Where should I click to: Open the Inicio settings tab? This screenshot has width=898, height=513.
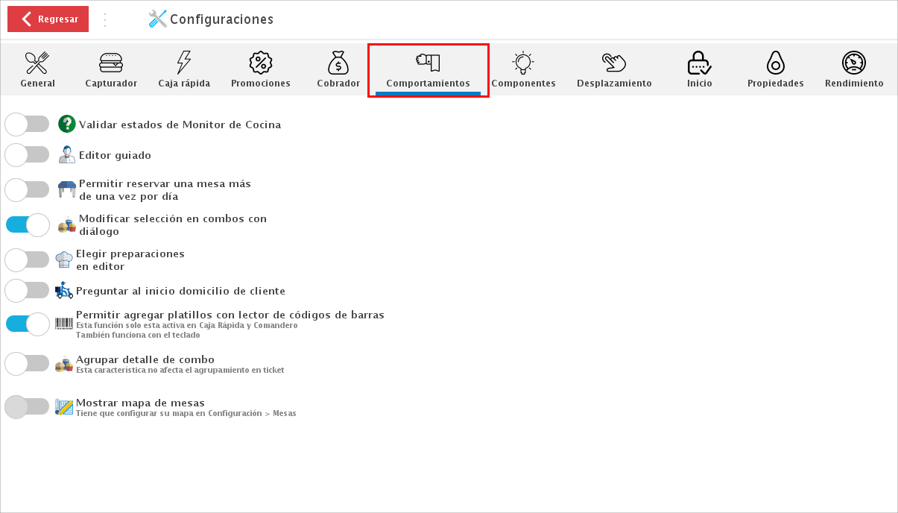tap(699, 69)
